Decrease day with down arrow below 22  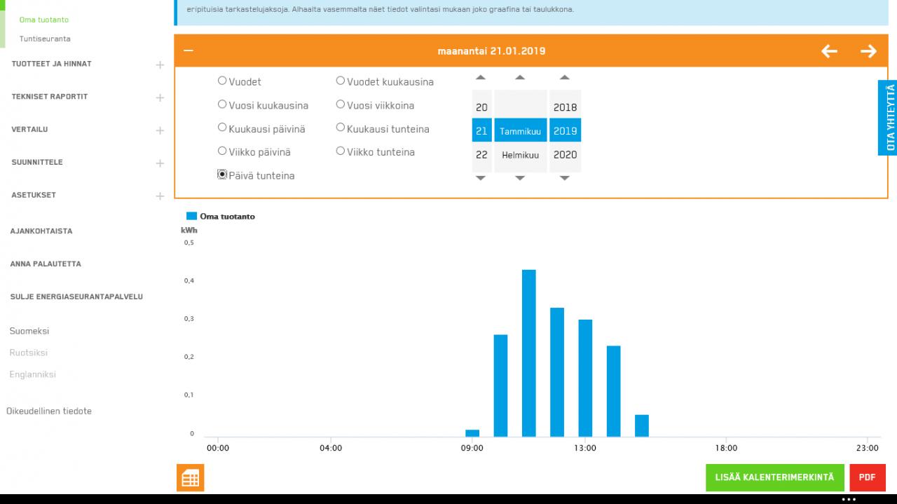click(x=481, y=178)
